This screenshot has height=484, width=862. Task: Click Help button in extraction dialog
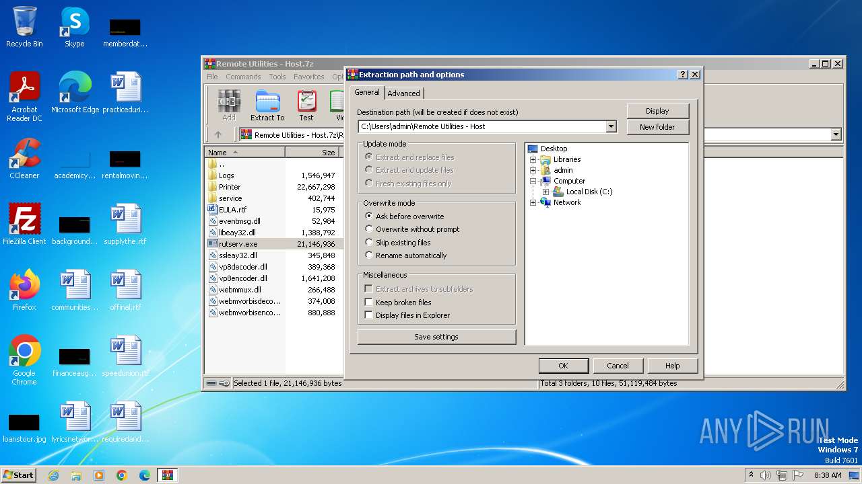click(x=672, y=366)
